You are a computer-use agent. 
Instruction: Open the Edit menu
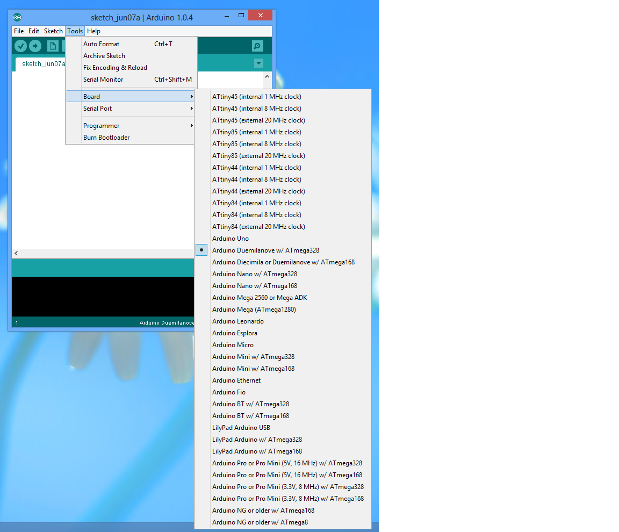pyautogui.click(x=33, y=31)
